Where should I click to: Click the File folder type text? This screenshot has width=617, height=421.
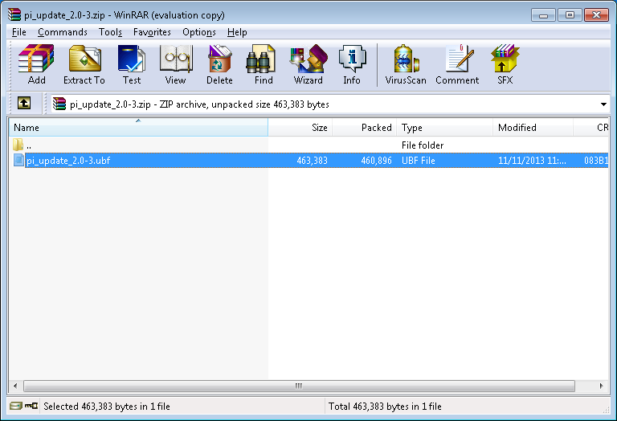click(423, 145)
